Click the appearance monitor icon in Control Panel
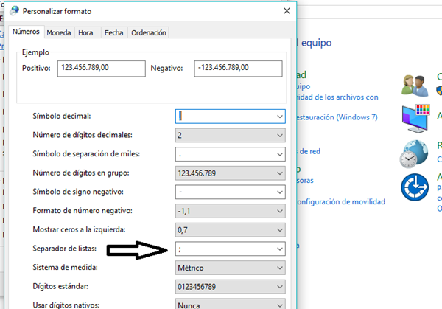 [415, 119]
